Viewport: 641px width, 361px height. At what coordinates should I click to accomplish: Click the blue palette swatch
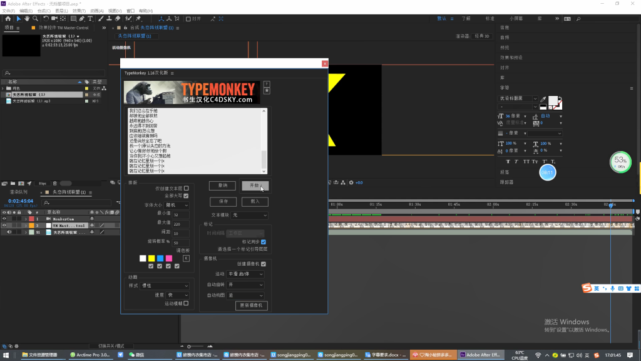click(x=160, y=258)
